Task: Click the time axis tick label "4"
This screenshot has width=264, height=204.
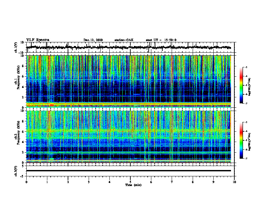Action: coord(110,182)
